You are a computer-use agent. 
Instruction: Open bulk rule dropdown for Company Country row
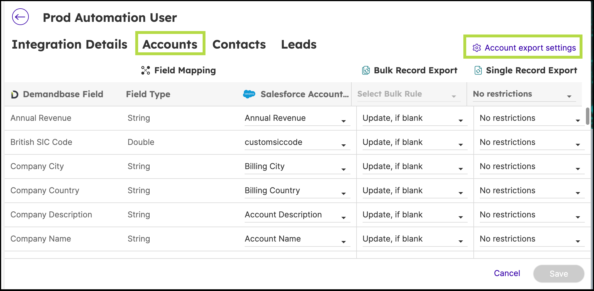415,191
